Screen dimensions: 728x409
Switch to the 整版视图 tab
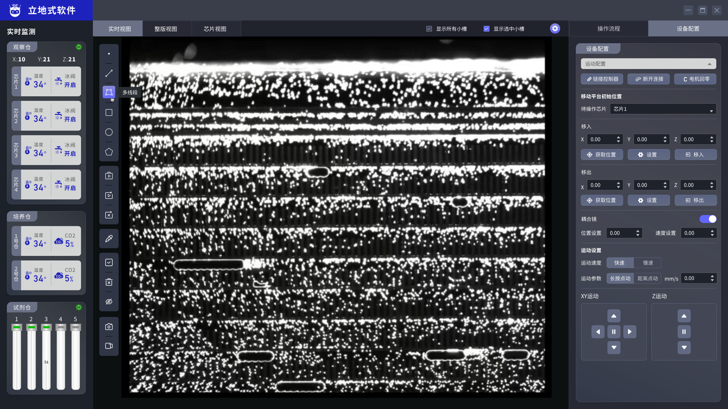click(x=166, y=29)
